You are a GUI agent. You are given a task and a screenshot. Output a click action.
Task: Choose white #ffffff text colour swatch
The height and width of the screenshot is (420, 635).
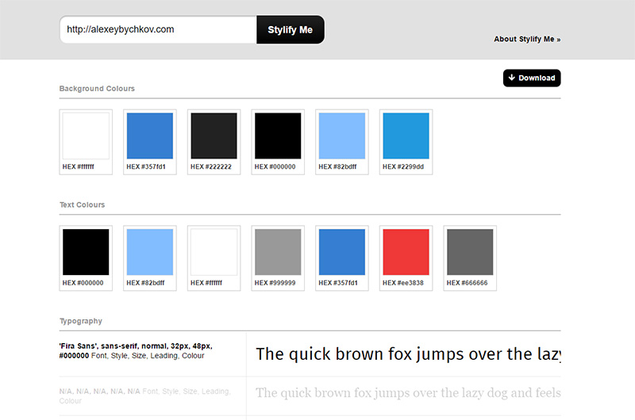click(x=214, y=252)
